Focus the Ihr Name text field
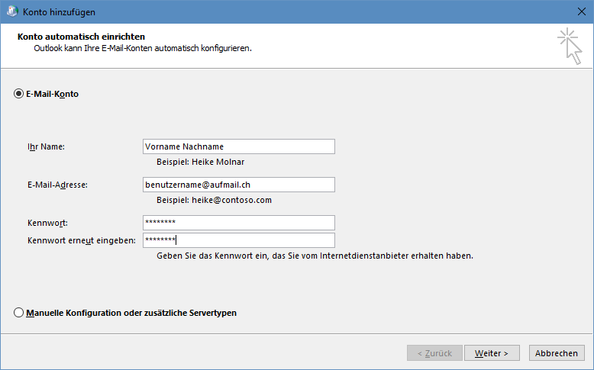 [239, 146]
